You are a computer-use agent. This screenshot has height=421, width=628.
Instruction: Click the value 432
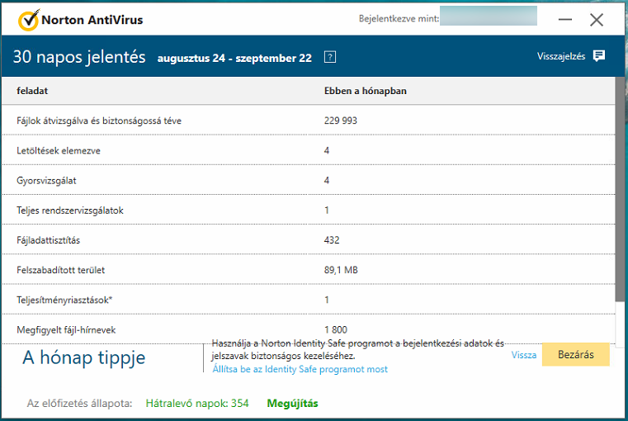point(332,240)
